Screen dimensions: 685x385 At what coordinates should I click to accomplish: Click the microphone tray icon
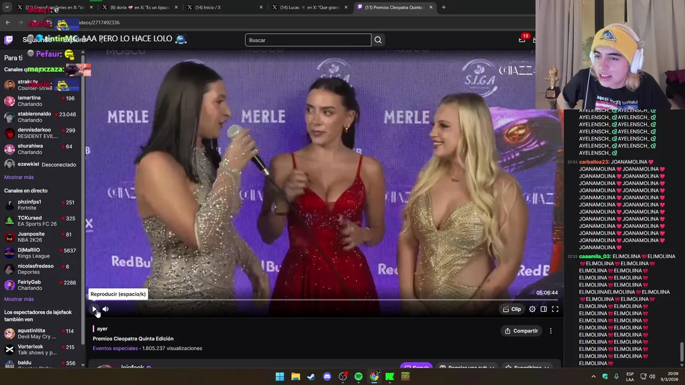point(616,376)
